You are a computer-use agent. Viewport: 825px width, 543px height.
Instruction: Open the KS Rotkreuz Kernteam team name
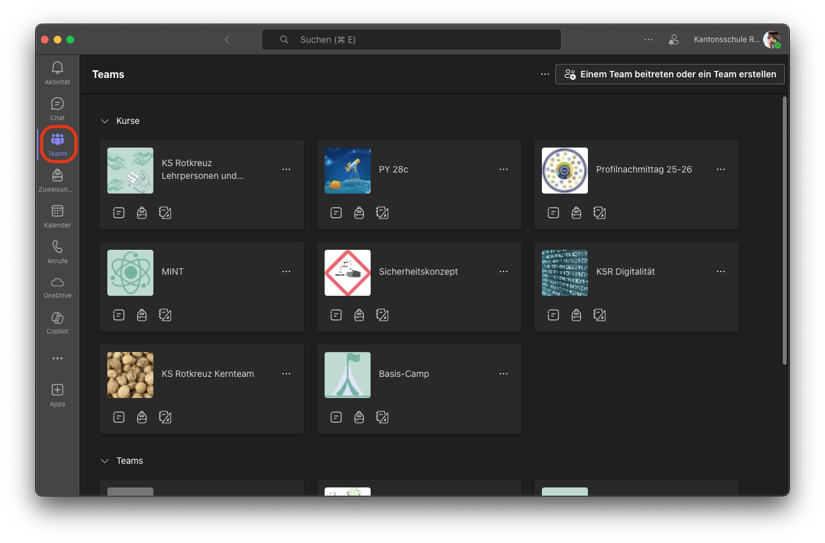(x=208, y=374)
